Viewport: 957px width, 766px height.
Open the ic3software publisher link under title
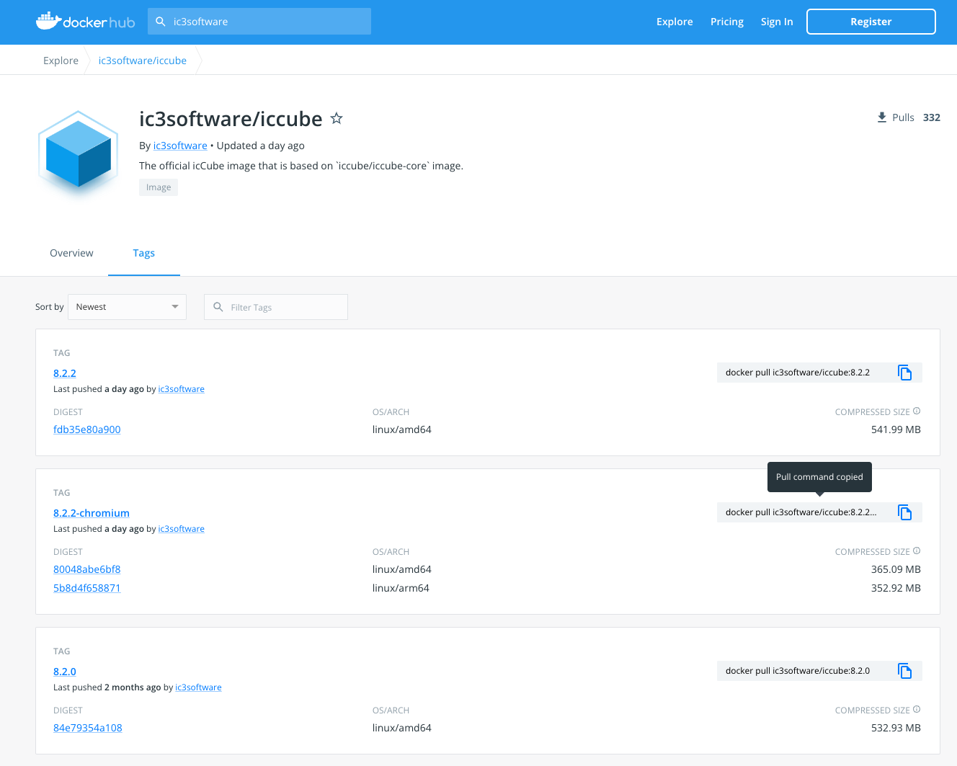pyautogui.click(x=180, y=146)
